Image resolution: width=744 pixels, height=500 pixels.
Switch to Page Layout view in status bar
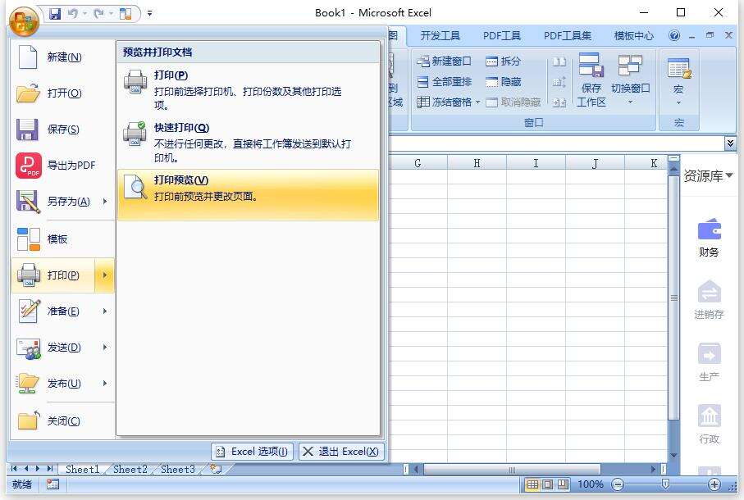point(548,484)
